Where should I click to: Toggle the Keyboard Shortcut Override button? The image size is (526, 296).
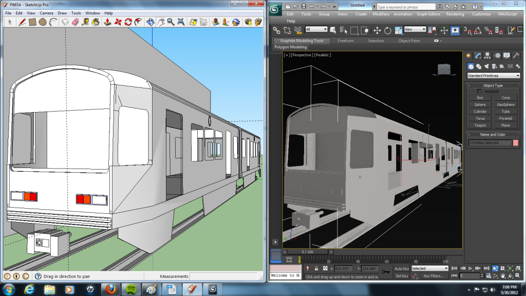[455, 30]
